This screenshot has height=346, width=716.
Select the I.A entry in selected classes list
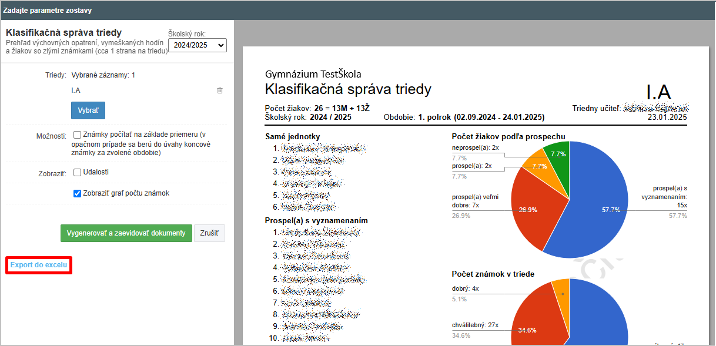click(x=76, y=90)
